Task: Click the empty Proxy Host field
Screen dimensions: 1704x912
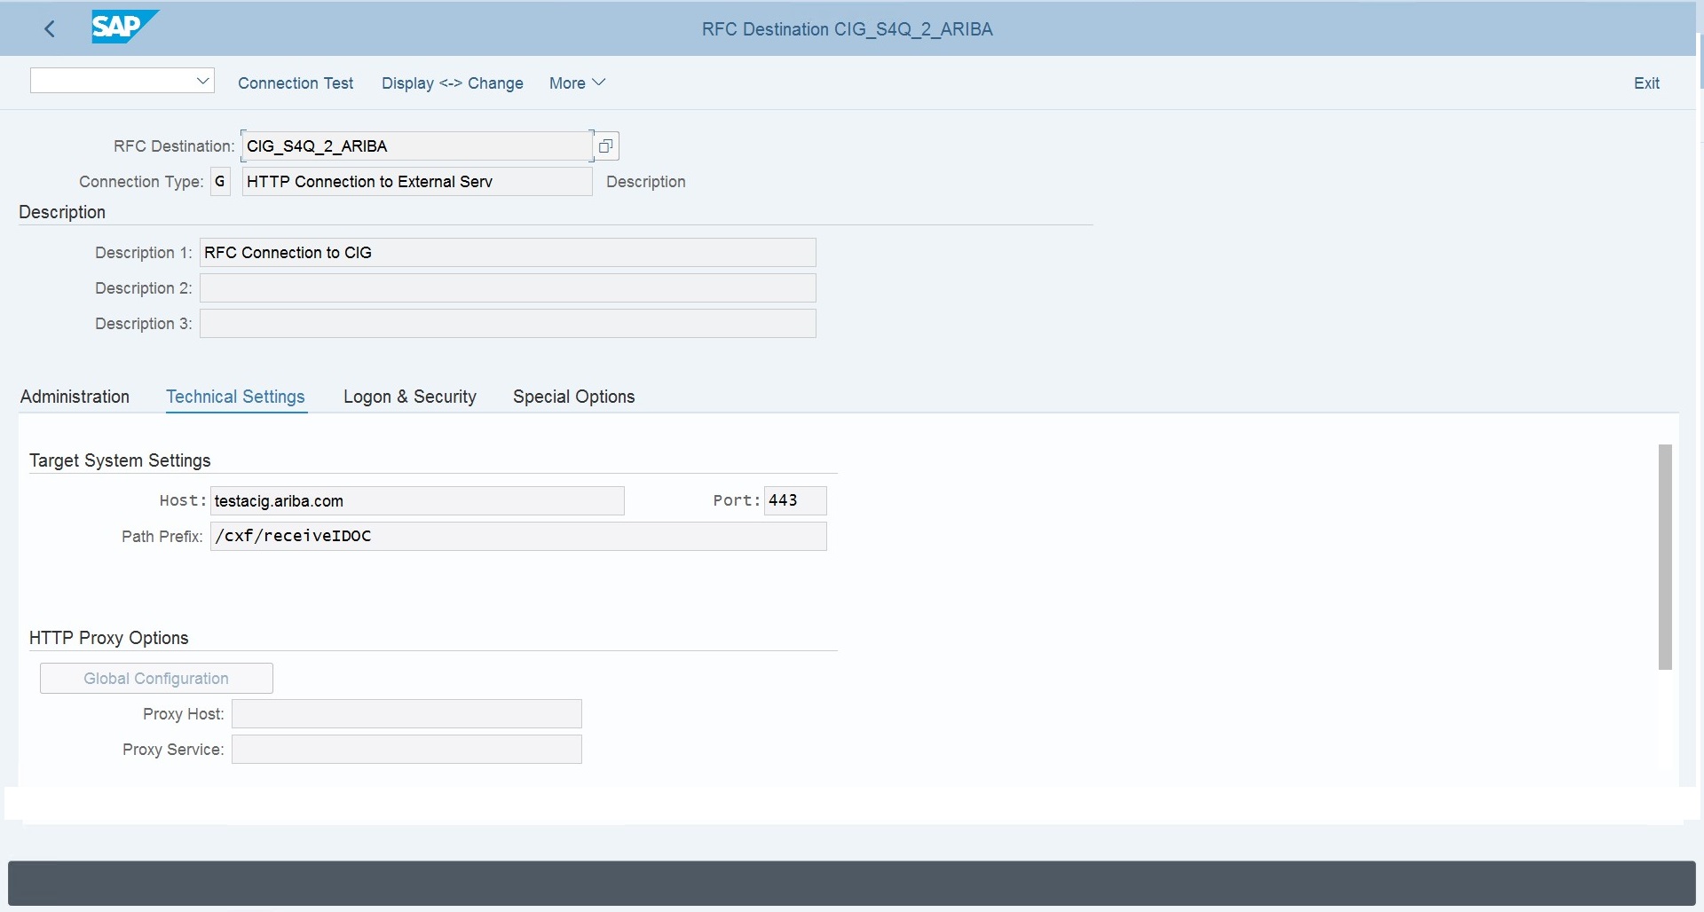Action: (x=406, y=713)
